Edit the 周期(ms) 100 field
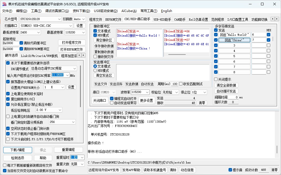This screenshot has width=281, height=175. pyautogui.click(x=174, y=84)
